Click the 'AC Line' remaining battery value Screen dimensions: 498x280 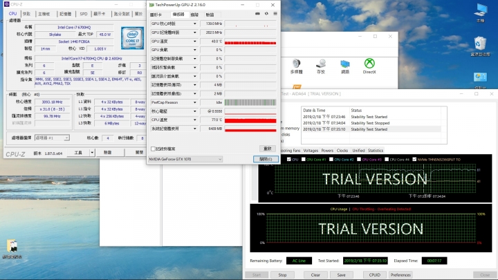[x=299, y=261]
